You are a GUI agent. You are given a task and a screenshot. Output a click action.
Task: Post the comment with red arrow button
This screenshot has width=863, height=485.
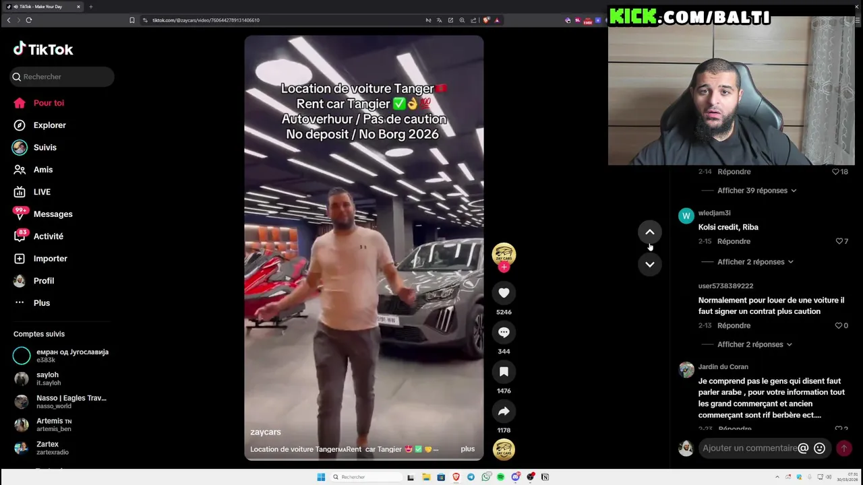[843, 448]
